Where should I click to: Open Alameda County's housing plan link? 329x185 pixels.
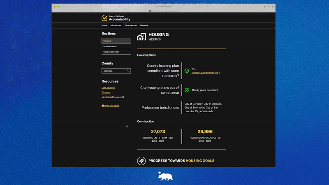[205, 73]
